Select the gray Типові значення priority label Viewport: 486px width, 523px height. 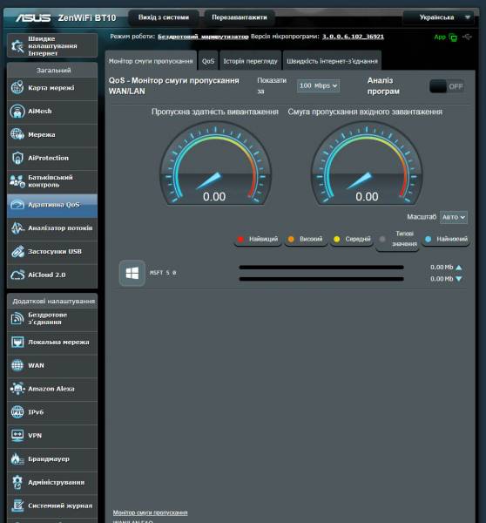click(398, 239)
